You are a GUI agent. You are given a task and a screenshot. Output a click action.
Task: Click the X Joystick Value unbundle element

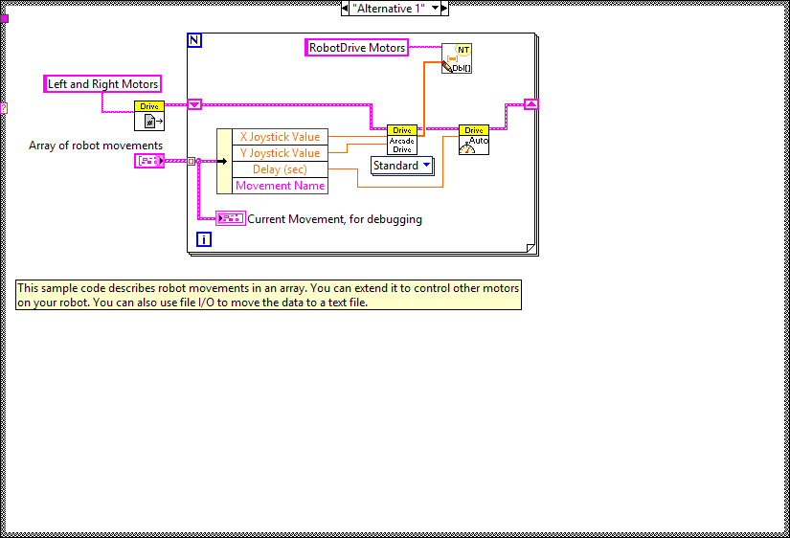[x=280, y=137]
